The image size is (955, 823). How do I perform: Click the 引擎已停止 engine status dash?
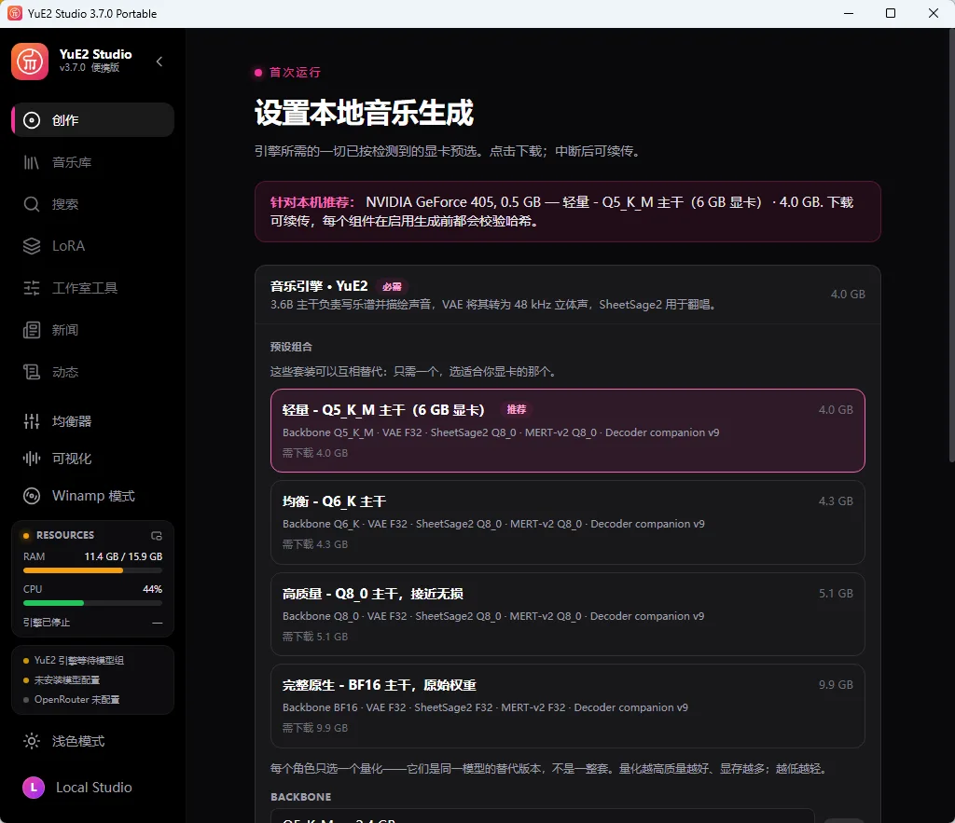[x=157, y=623]
